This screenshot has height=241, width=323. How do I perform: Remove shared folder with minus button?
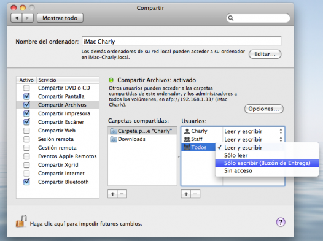[x=122, y=194]
